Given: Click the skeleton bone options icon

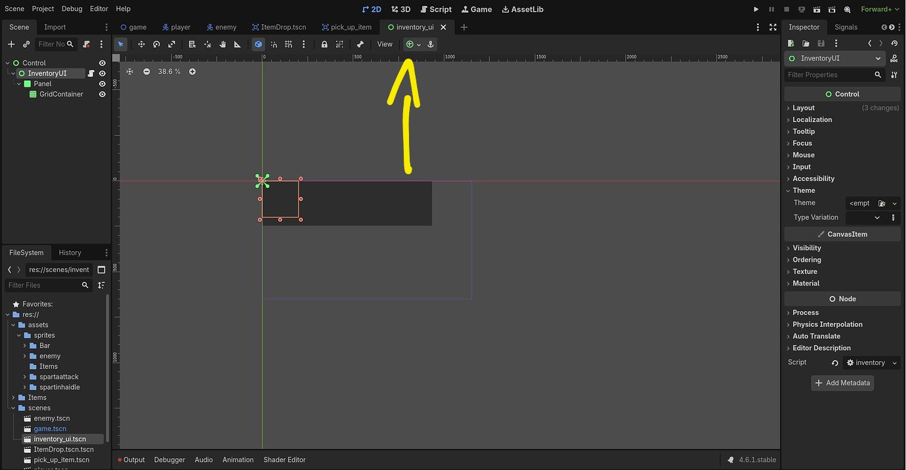Looking at the screenshot, I should tap(360, 44).
